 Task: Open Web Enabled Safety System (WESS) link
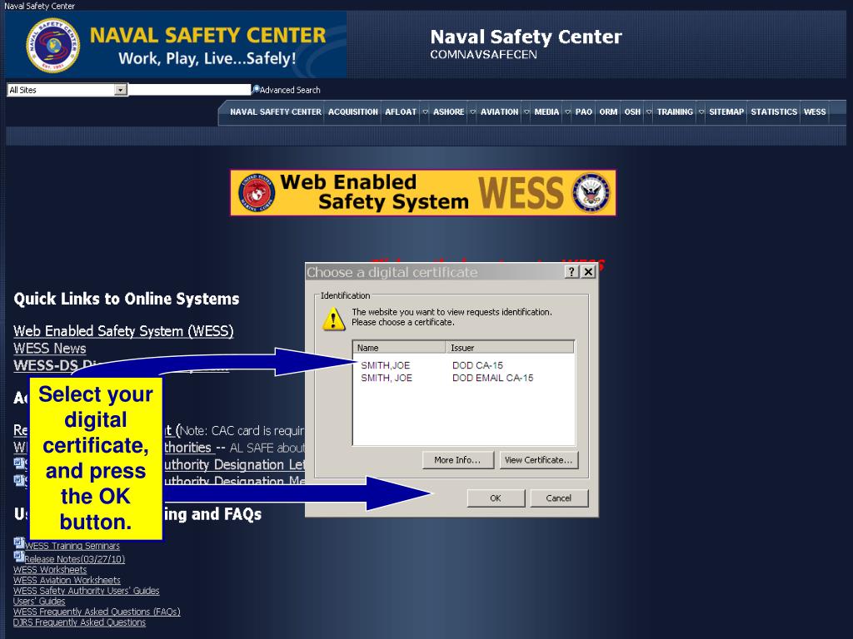pos(123,331)
